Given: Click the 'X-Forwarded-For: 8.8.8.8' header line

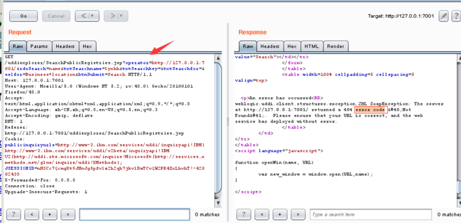Looking at the screenshot, I should click(x=40, y=180).
